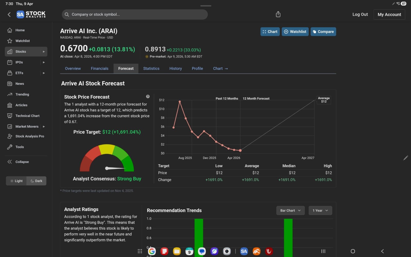Screen dimensions: 411x257
Task: Switch to Light theme
Action: [x=16, y=181]
